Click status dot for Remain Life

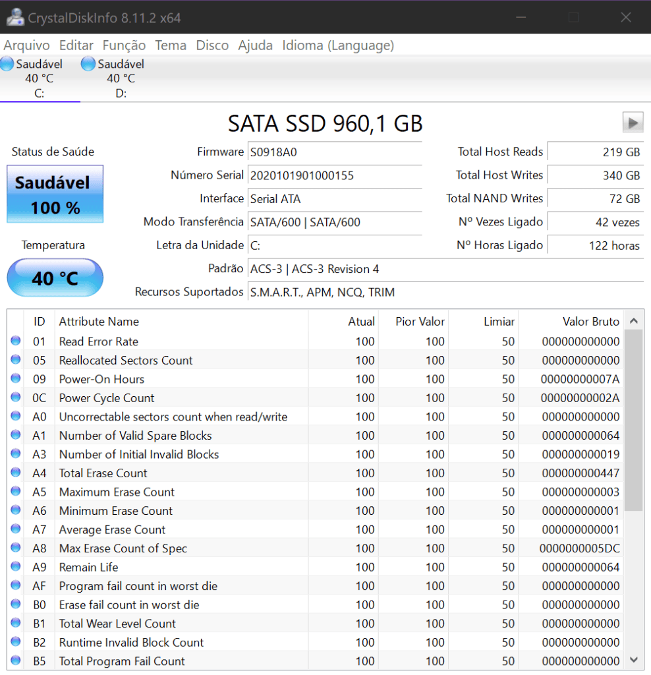16,566
